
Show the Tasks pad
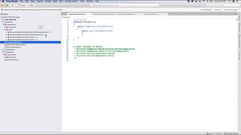point(218,133)
